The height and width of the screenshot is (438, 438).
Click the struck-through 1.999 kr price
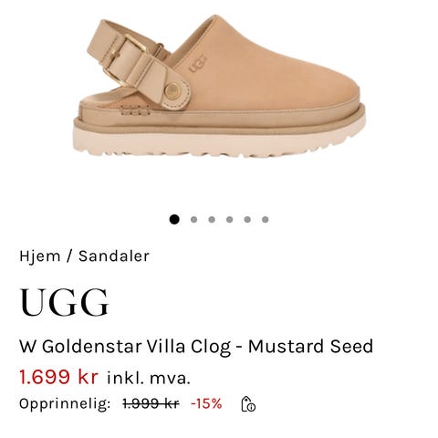pos(151,404)
